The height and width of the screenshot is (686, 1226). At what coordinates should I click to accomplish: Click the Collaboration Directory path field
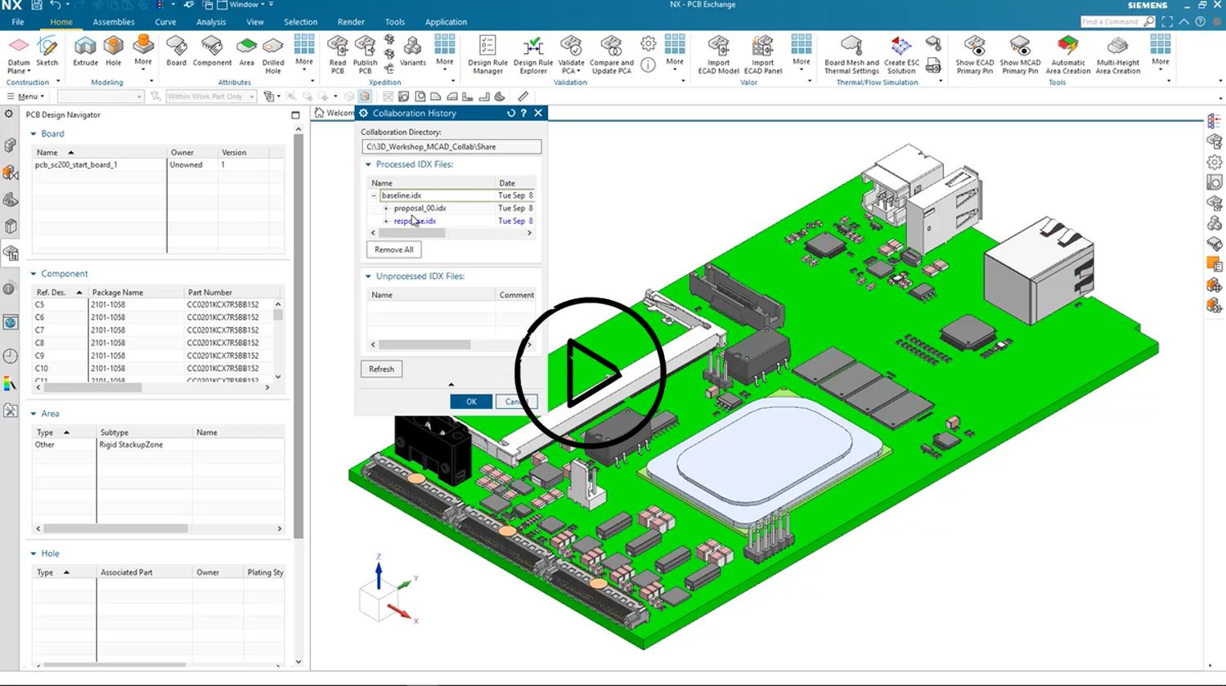[x=451, y=146]
